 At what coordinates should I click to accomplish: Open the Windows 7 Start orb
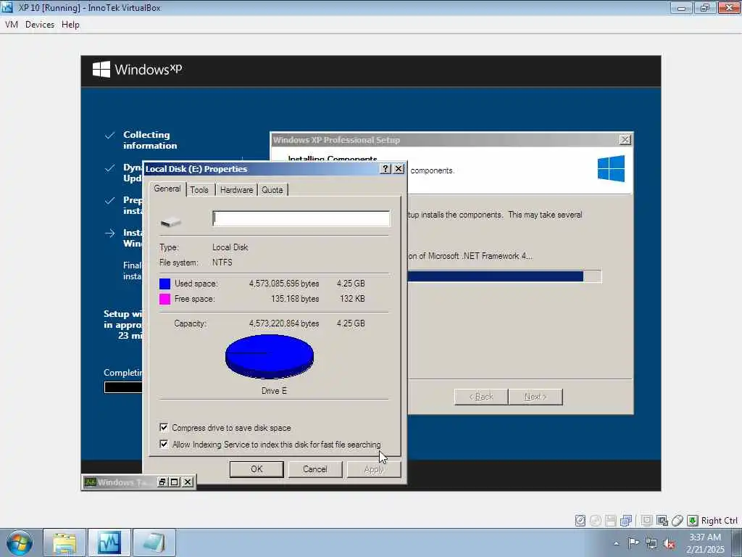(x=20, y=542)
